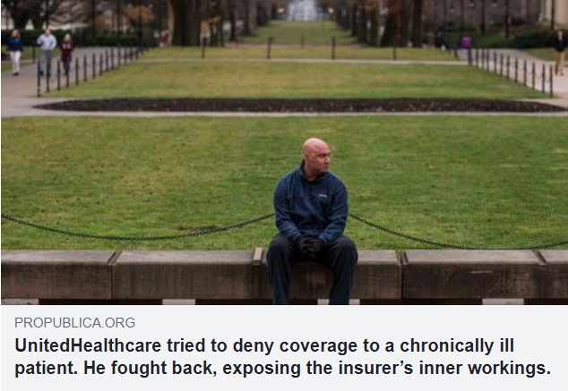Click the lone walker at photo's right edge
Image resolution: width=568 pixels, height=391 pixels.
pos(560,53)
